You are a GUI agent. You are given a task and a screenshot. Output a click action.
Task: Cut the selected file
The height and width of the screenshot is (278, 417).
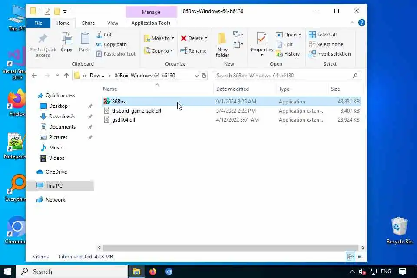coord(104,35)
